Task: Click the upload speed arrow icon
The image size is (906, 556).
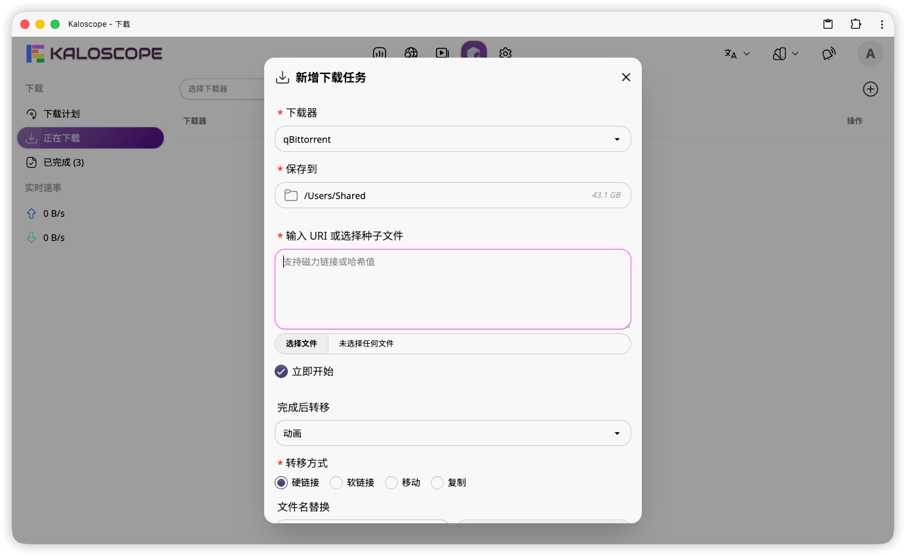Action: tap(31, 213)
